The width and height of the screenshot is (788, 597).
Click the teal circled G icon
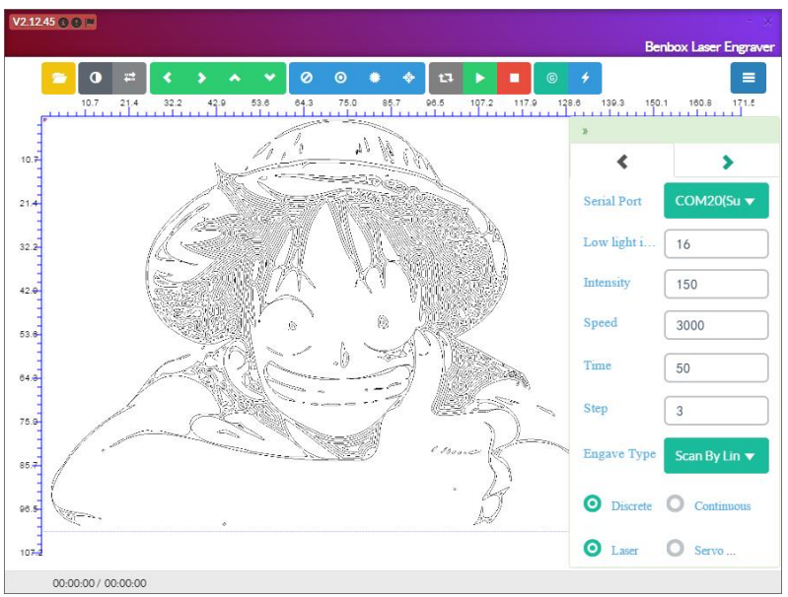[x=551, y=78]
